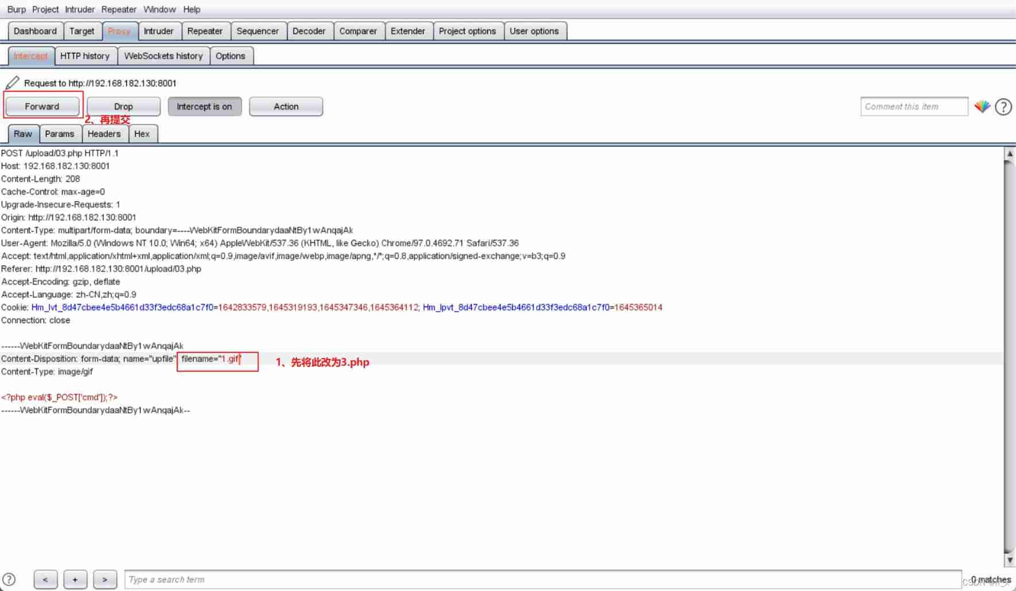This screenshot has height=591, width=1016.
Task: Drop the intercepted request
Action: tap(123, 107)
